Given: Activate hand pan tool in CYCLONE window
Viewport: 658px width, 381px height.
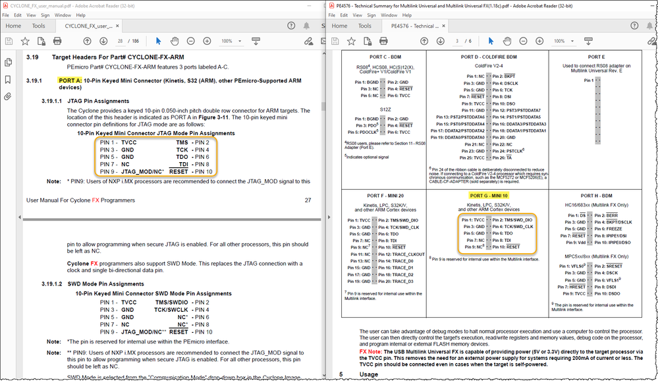Looking at the screenshot, I should [x=175, y=41].
